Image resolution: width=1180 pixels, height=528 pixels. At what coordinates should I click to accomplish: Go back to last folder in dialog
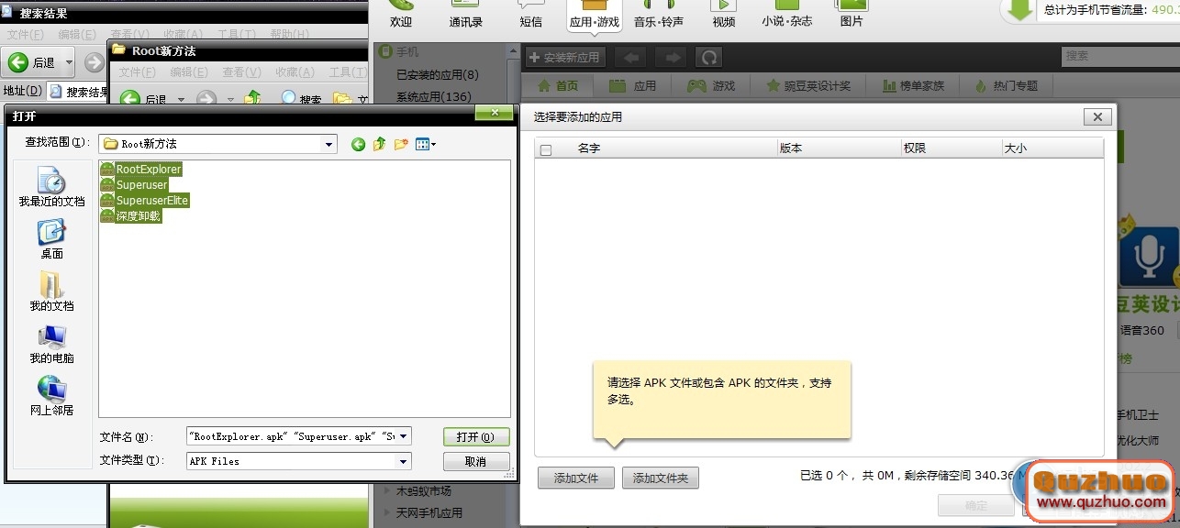[x=358, y=144]
